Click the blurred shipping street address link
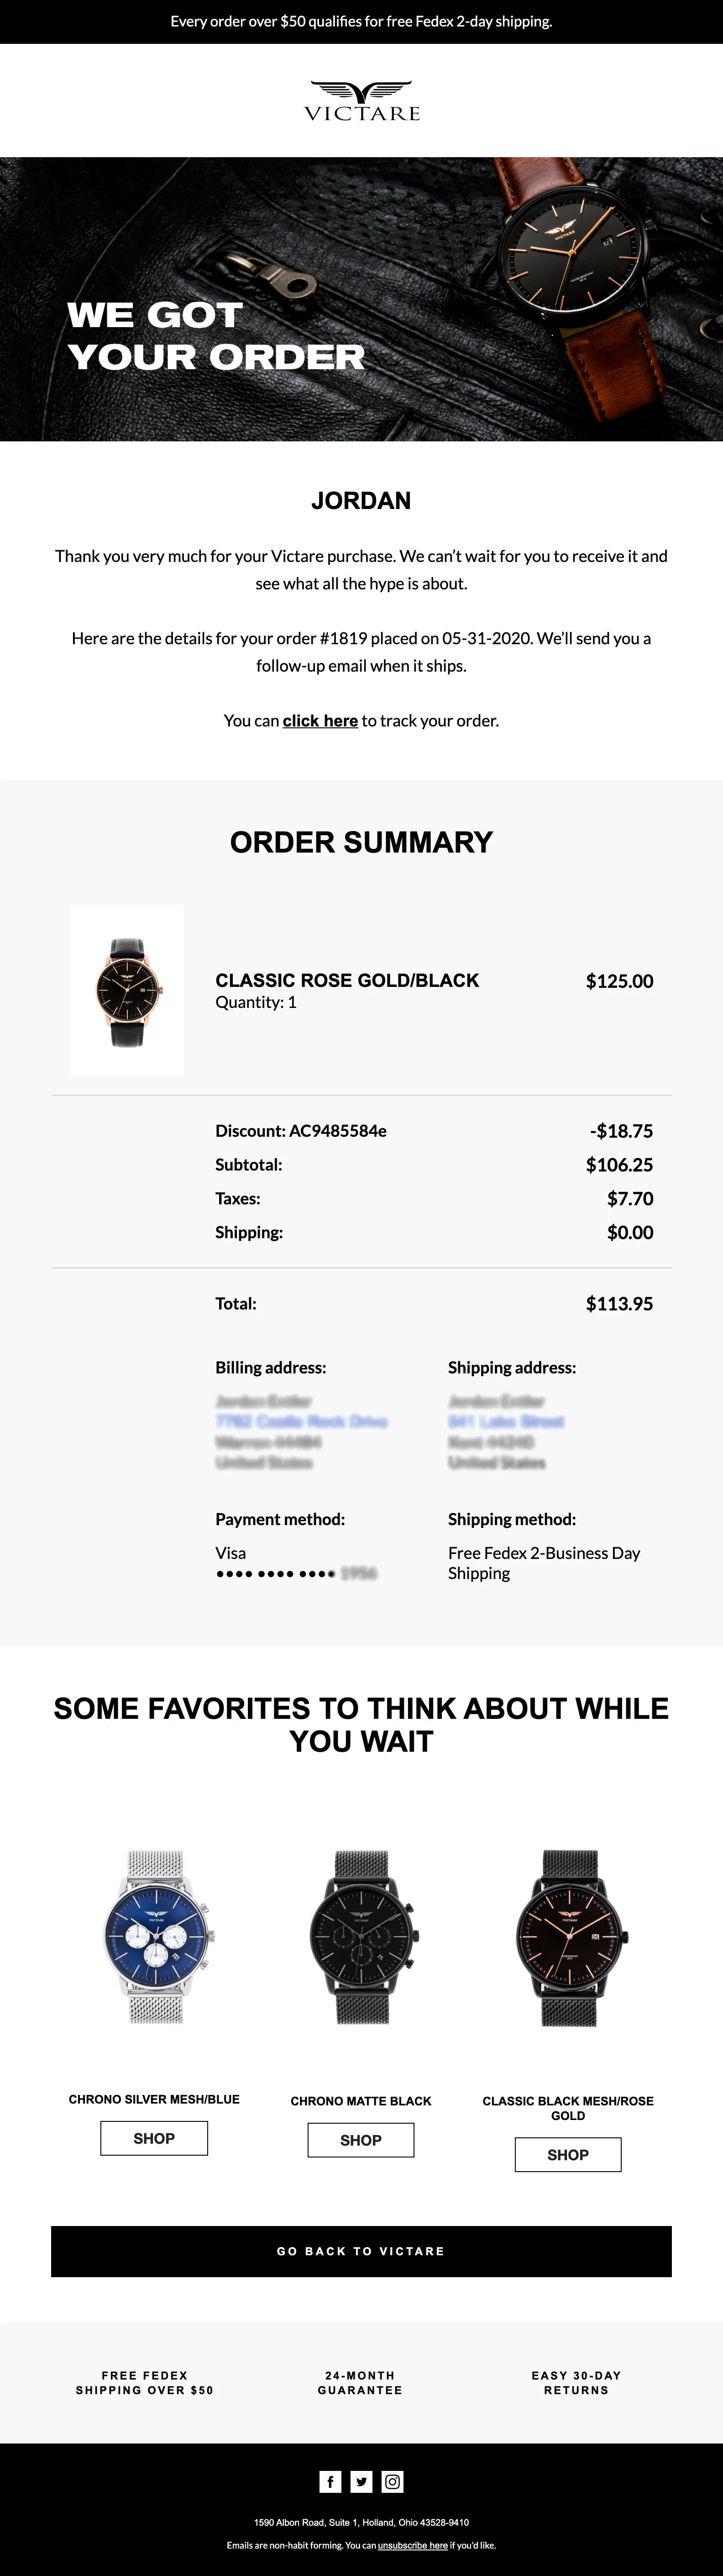Screen dimensions: 723x2576 click(x=506, y=1421)
